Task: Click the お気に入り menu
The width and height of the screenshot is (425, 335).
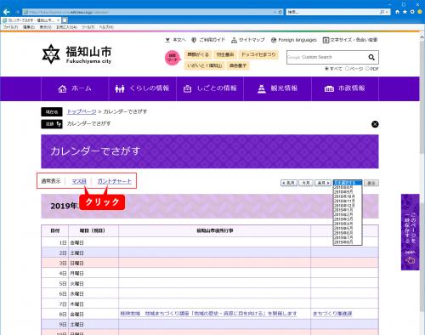Action: [x=66, y=27]
